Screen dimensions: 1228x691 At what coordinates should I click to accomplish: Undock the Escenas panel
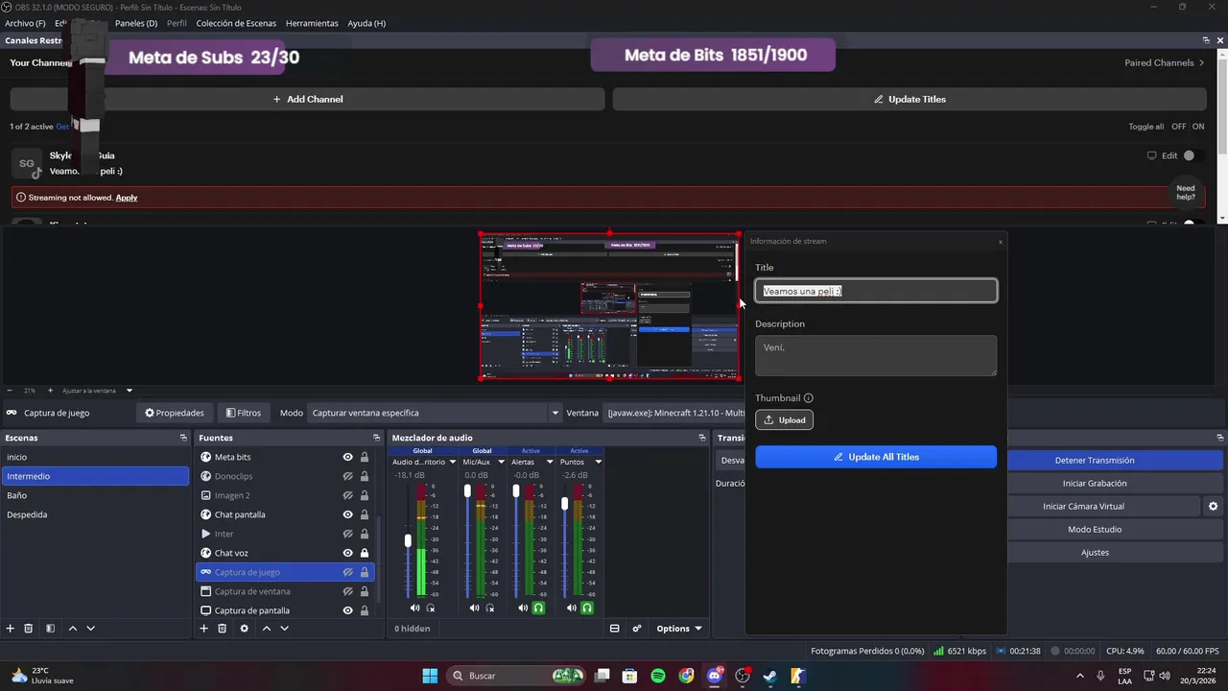point(183,438)
